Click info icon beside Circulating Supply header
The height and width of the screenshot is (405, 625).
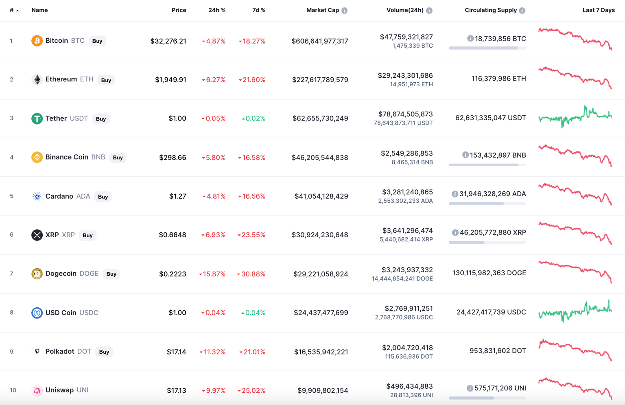(522, 11)
